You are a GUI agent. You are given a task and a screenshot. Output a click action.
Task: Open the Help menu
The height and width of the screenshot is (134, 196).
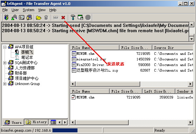(x=53, y=10)
